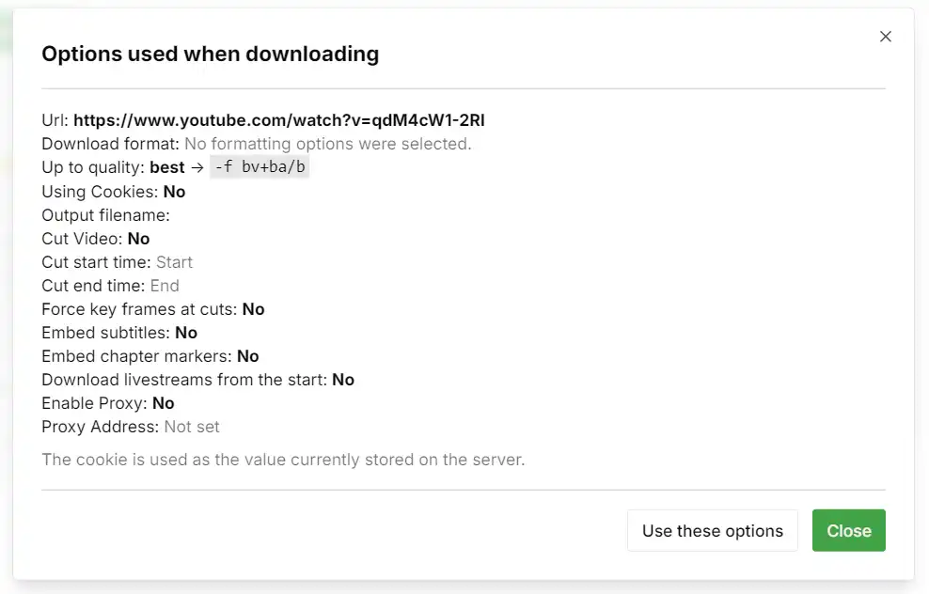
Task: Click the Embed chapter markers No value
Action: (x=247, y=356)
